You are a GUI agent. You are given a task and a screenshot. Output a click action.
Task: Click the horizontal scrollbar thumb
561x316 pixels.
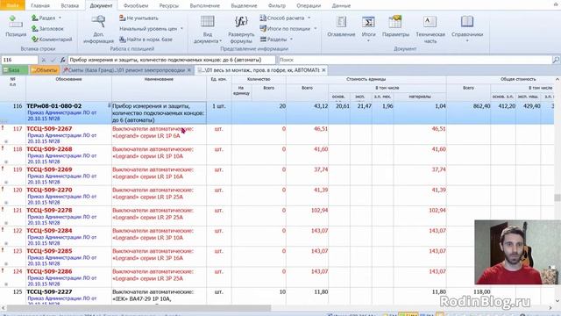[138, 308]
